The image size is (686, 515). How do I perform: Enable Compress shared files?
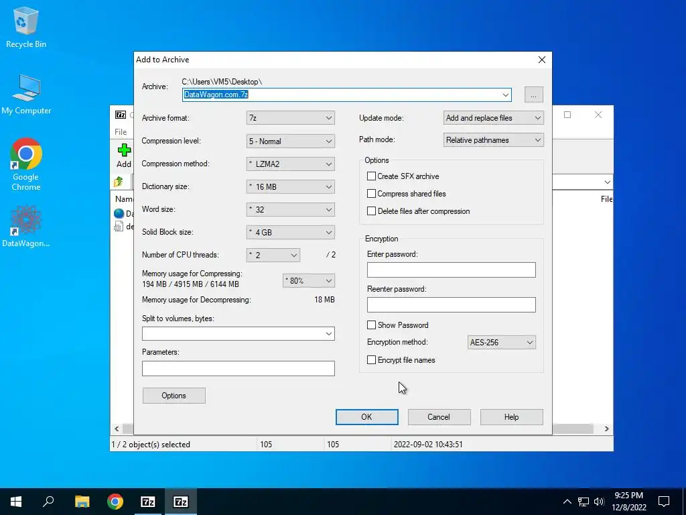[371, 194]
